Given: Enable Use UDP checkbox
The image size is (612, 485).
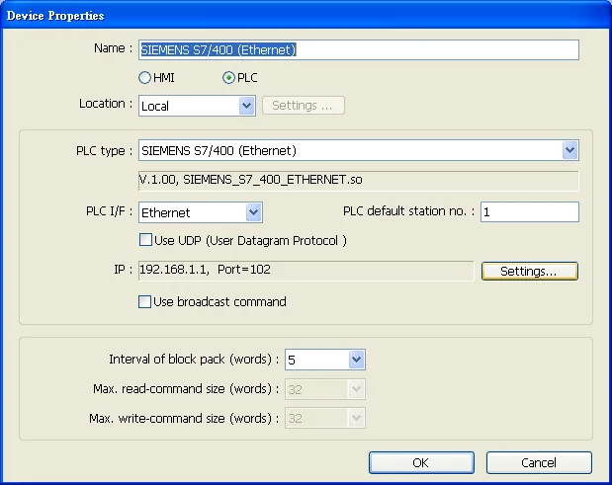Looking at the screenshot, I should coord(145,240).
